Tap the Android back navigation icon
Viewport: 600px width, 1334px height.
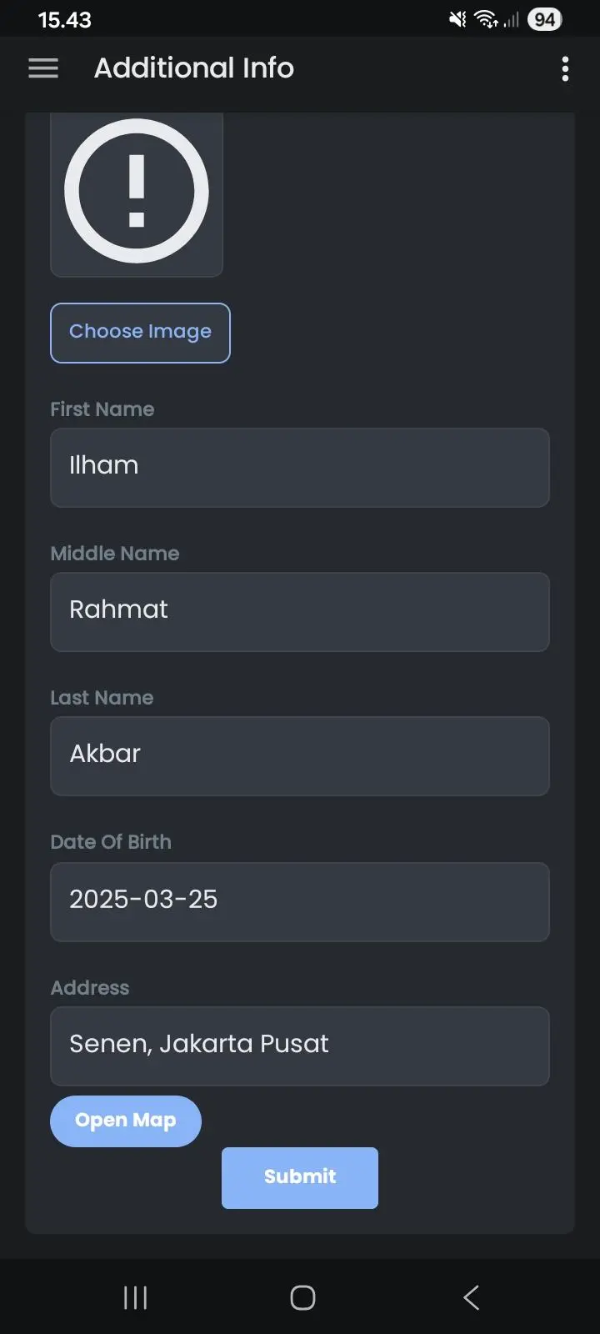(471, 1297)
